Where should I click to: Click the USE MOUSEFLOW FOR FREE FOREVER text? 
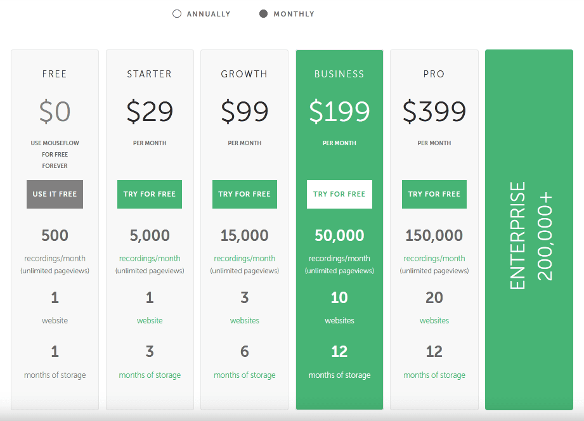55,154
